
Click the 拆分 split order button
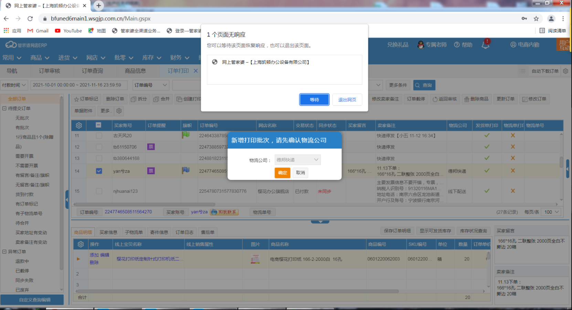coord(139,99)
